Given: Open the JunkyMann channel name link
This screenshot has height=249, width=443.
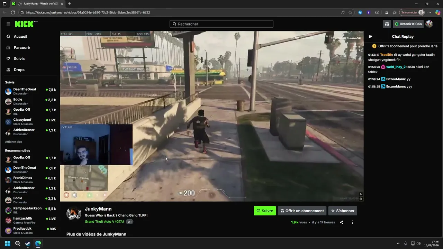Looking at the screenshot, I should pyautogui.click(x=98, y=209).
